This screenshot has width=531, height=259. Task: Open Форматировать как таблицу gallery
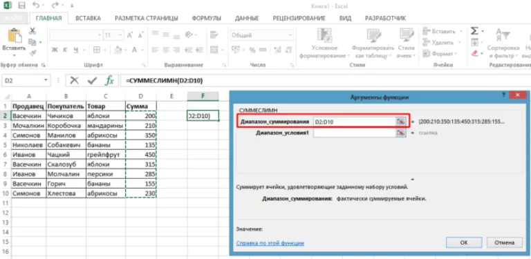coord(373,43)
